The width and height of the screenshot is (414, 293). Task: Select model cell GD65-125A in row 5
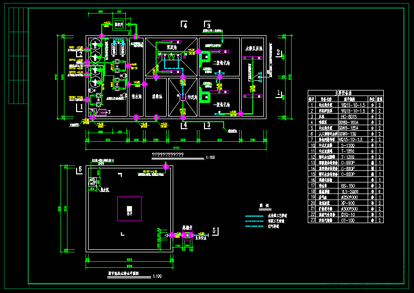(x=349, y=128)
